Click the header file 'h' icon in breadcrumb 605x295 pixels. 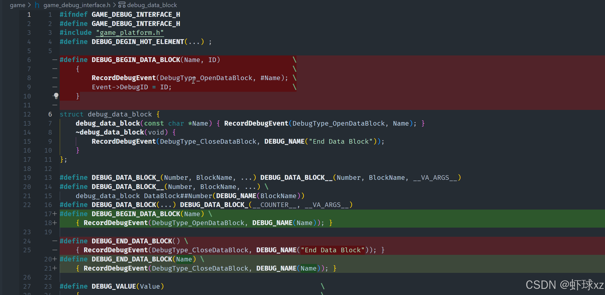click(37, 5)
